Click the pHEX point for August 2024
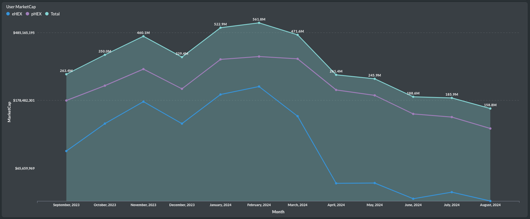530x219 pixels. pyautogui.click(x=490, y=128)
